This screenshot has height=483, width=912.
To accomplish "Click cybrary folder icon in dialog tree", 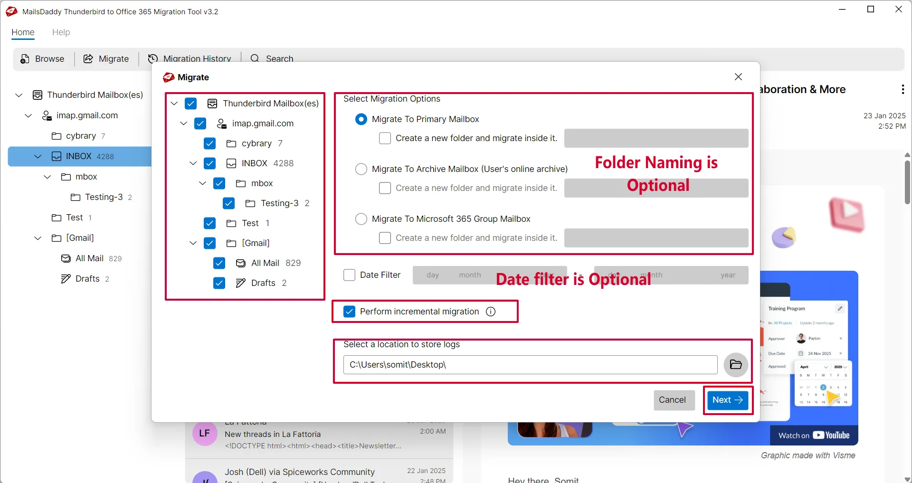I will click(x=231, y=143).
